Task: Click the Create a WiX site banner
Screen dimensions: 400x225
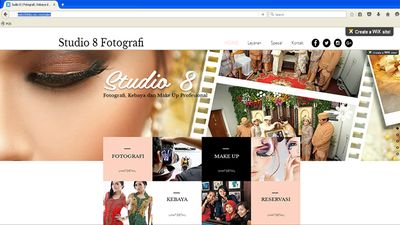Action: pyautogui.click(x=369, y=32)
